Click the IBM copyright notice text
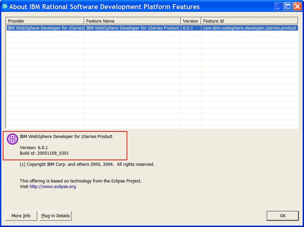The width and height of the screenshot is (304, 227). pyautogui.click(x=87, y=164)
